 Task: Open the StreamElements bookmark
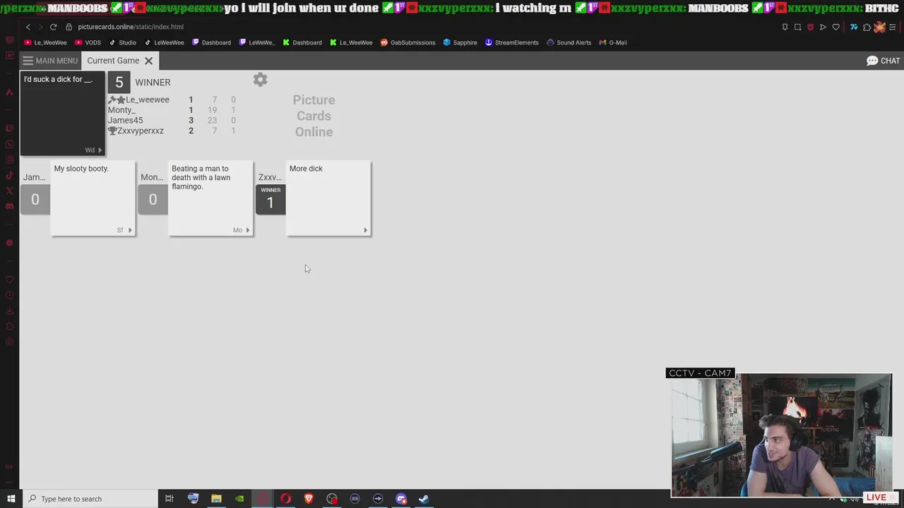pos(511,42)
